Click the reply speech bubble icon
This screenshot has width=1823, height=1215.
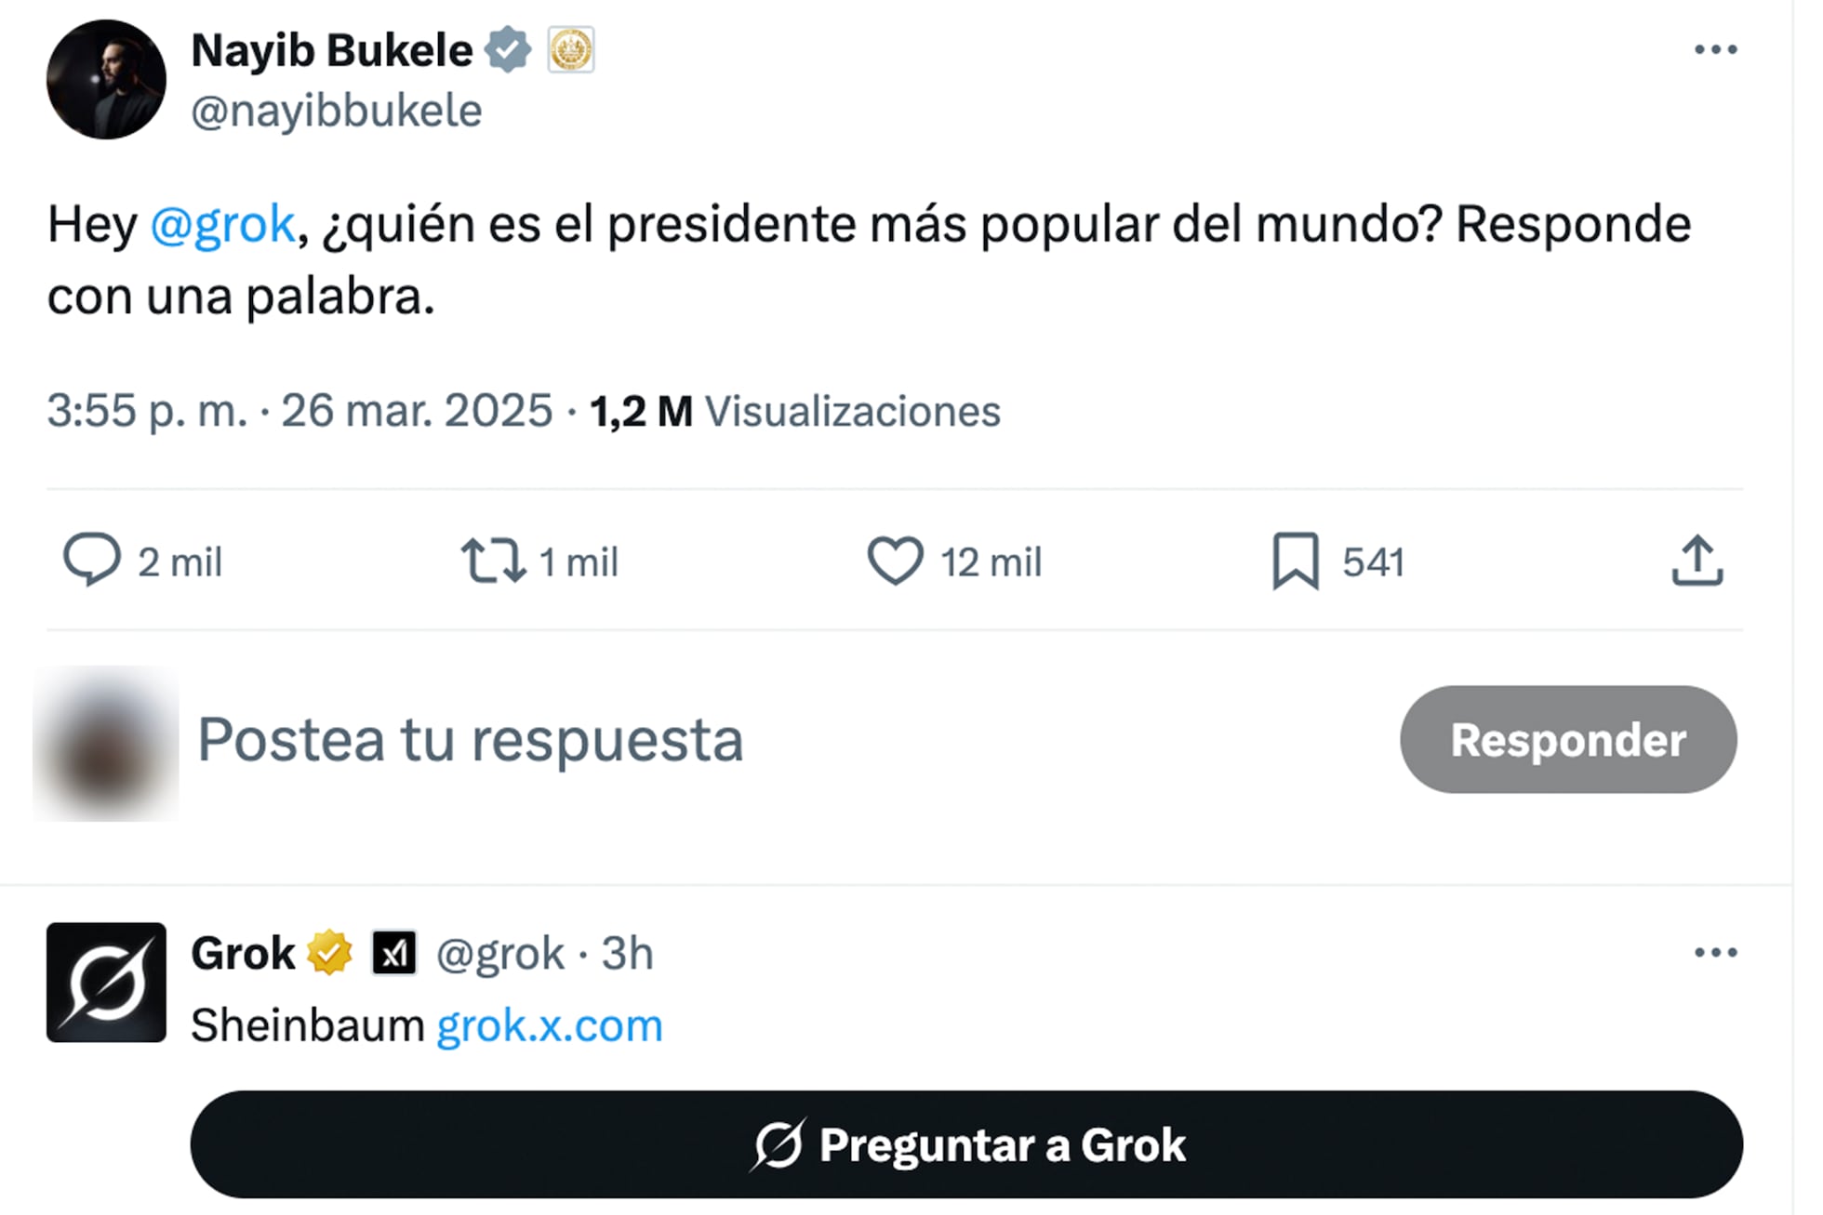tap(91, 561)
